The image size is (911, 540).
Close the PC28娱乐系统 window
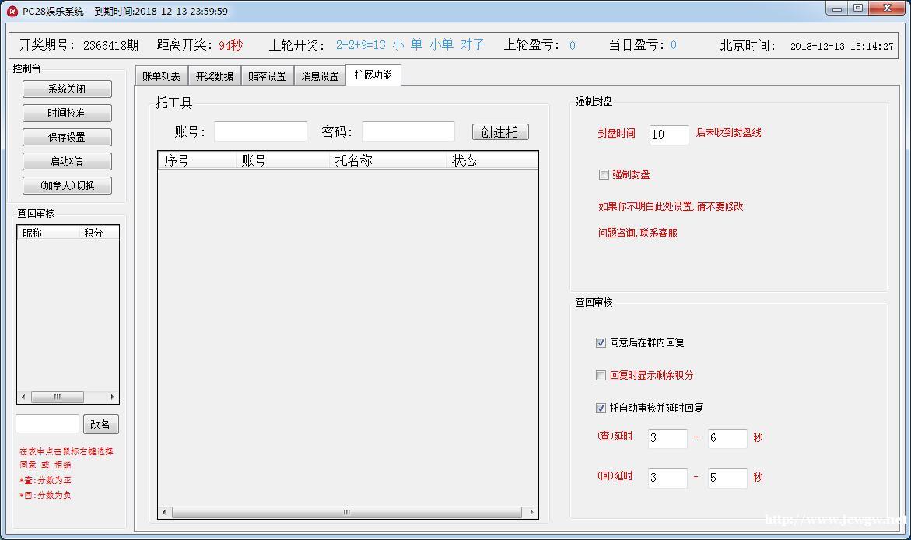point(886,9)
